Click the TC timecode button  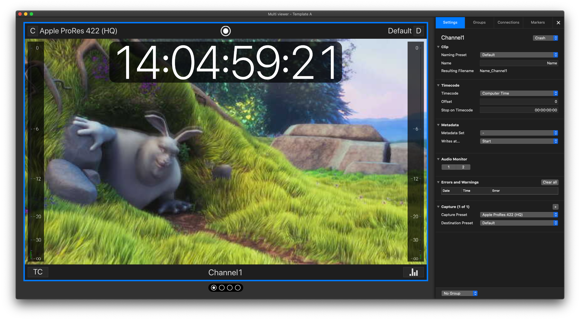coord(38,272)
